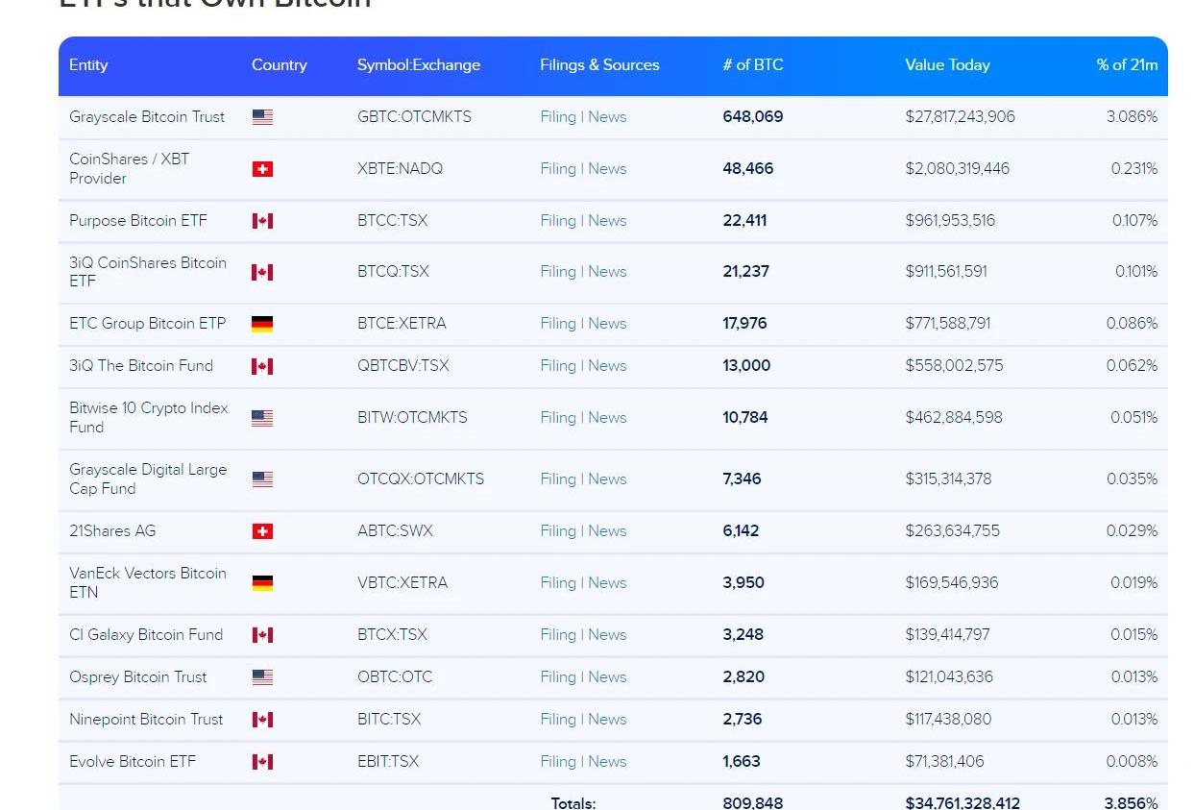Screen dimensions: 1194x810
Task: Open Filing link for 3iQ The Bitcoin Fund
Action: (x=557, y=366)
